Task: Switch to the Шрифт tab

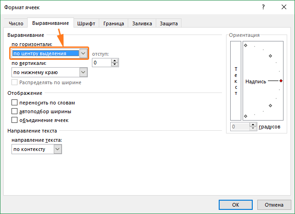Action: tap(86, 23)
